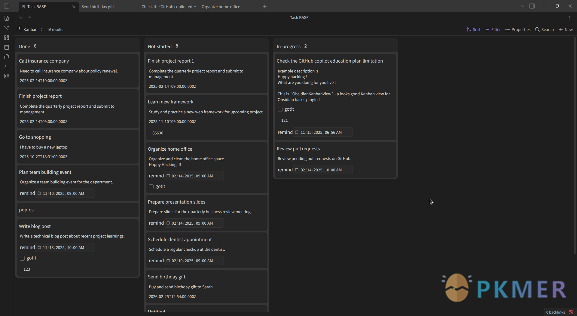Open the quick switcher file-search ribbon icon
The image size is (577, 316).
pyautogui.click(x=7, y=18)
